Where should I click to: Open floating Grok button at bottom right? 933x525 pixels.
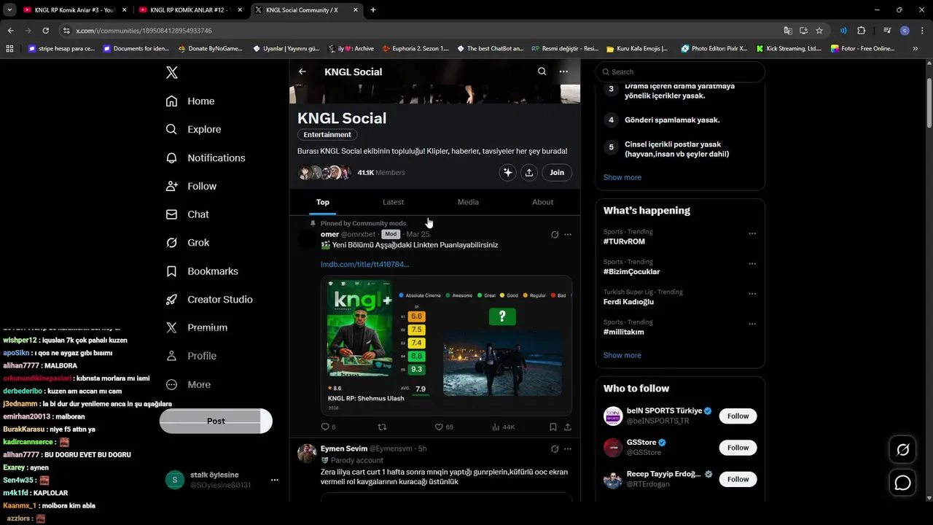point(902,450)
